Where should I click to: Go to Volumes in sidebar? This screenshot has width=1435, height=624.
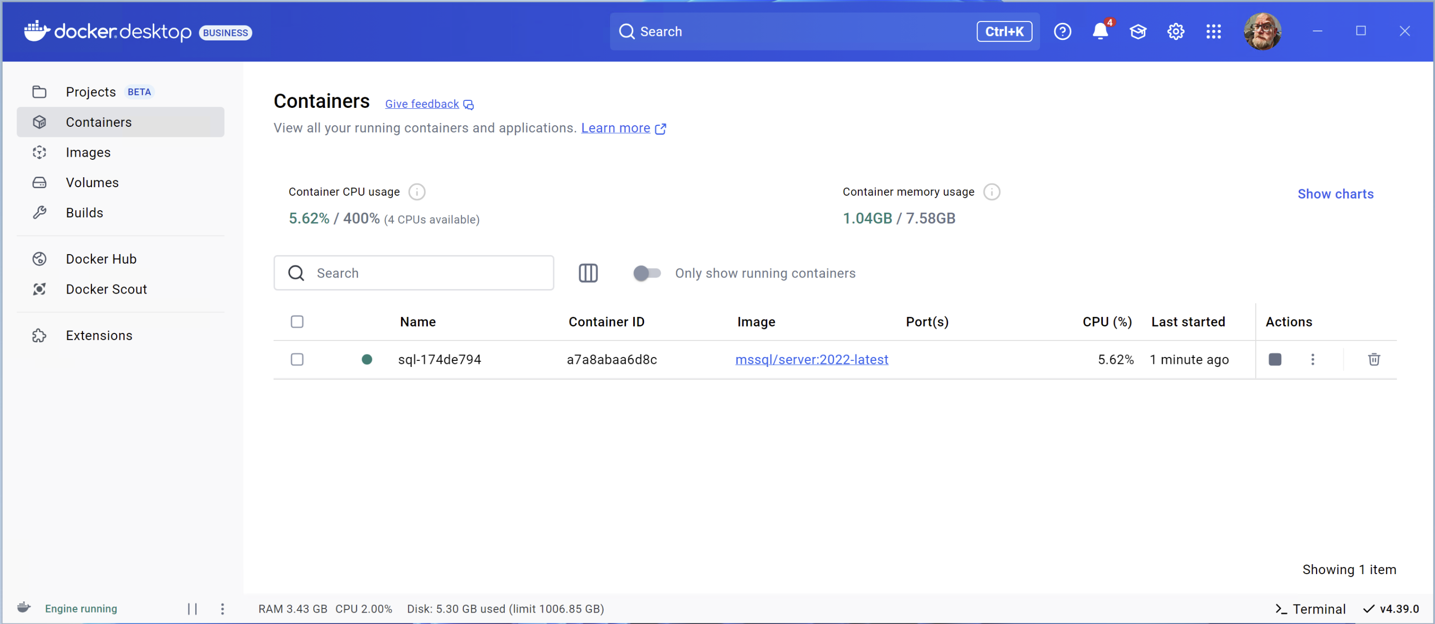coord(120,182)
